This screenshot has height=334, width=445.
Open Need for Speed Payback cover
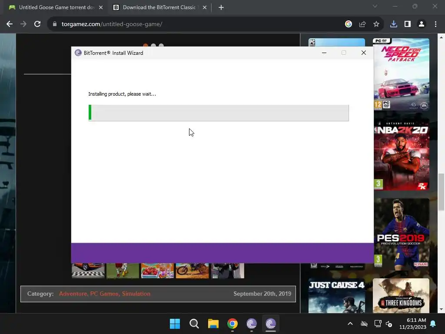pos(401,74)
